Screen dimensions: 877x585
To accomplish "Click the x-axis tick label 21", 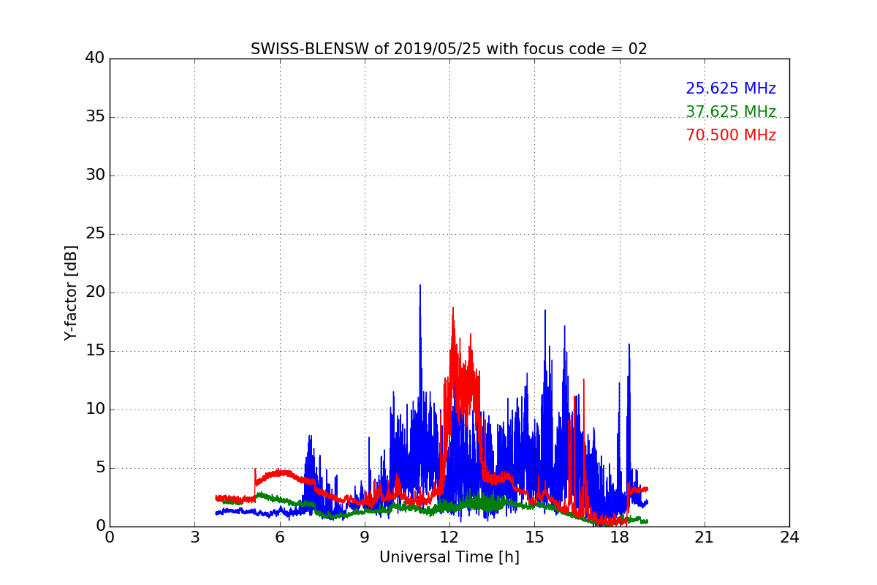I will 704,537.
